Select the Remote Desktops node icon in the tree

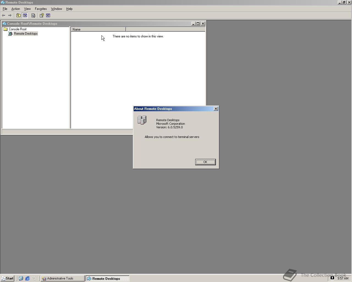(x=10, y=34)
